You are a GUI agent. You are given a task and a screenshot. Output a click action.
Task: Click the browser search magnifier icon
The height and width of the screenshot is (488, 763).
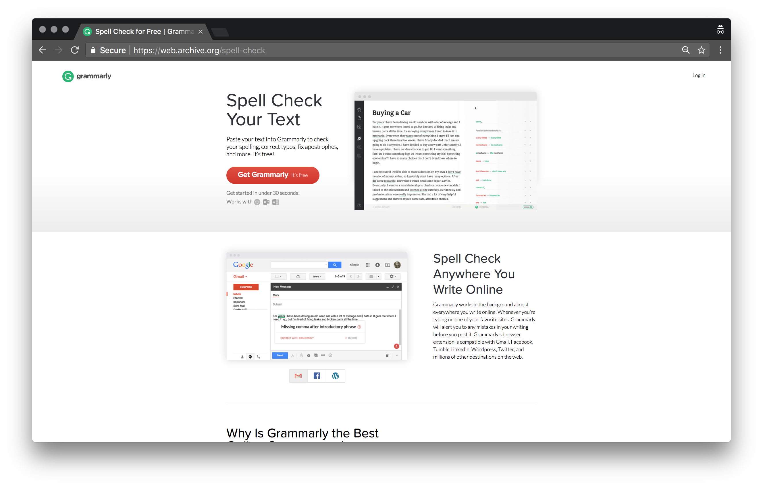(x=686, y=50)
